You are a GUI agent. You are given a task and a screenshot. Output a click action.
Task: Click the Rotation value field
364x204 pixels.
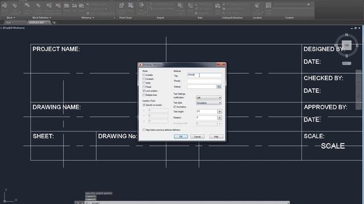(206, 117)
